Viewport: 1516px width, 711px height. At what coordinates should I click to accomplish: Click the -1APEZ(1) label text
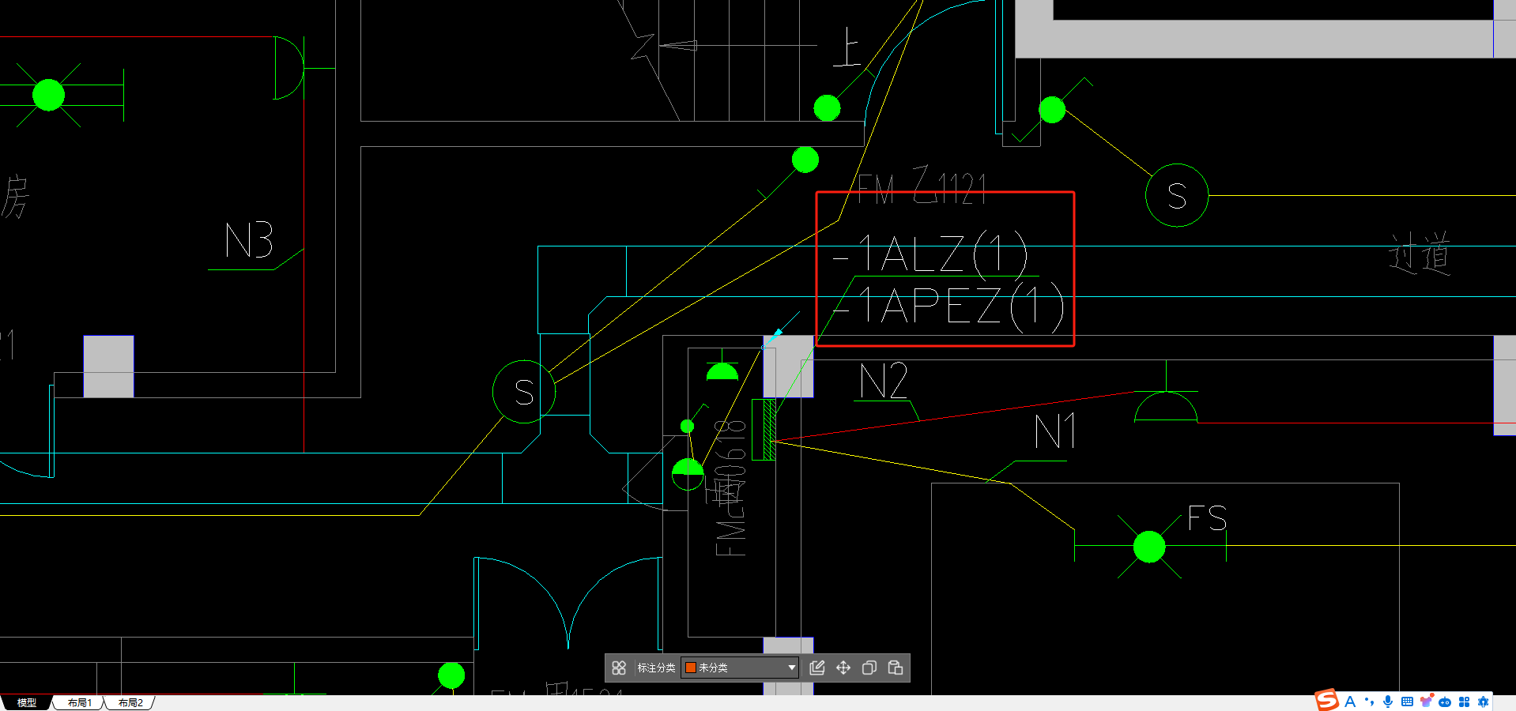tap(948, 306)
